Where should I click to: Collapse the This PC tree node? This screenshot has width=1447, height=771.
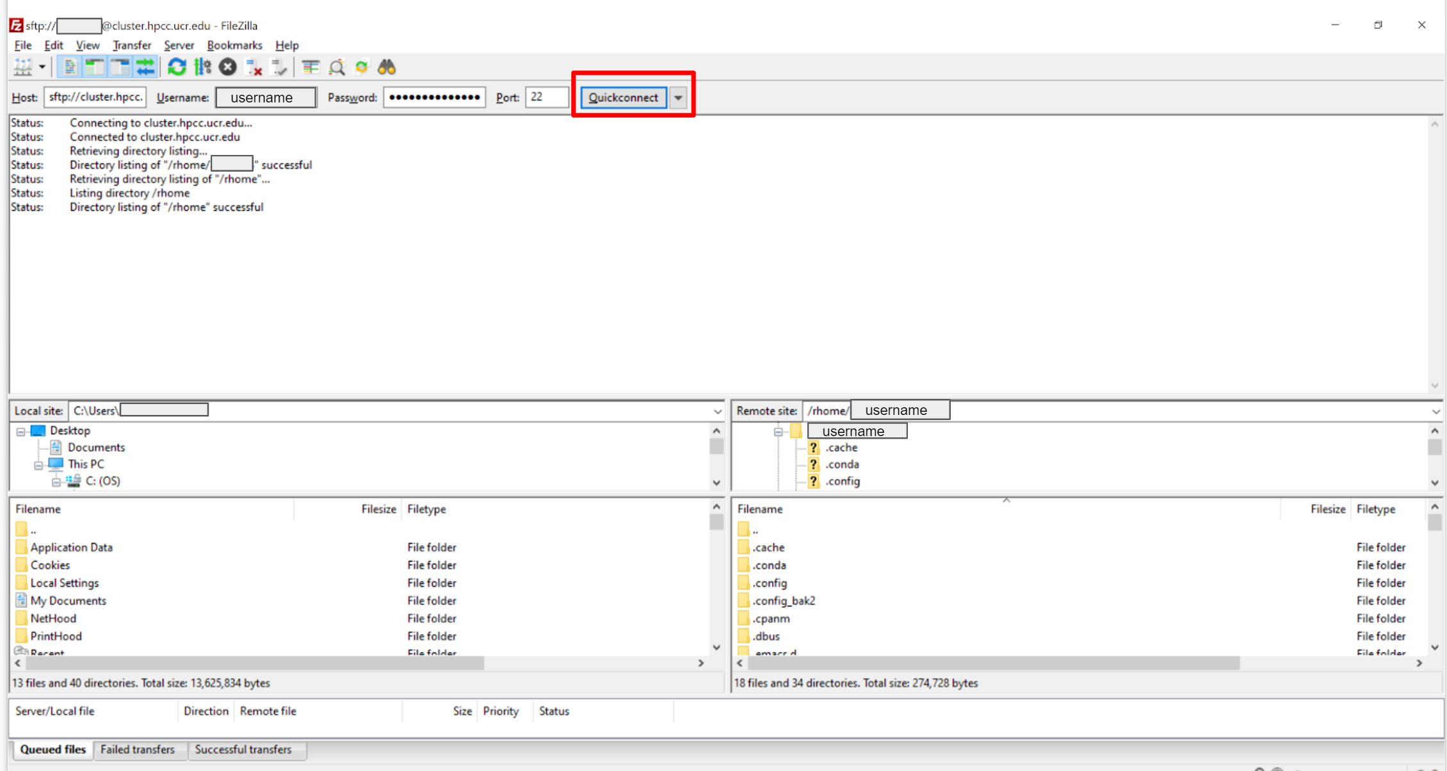[x=38, y=465]
